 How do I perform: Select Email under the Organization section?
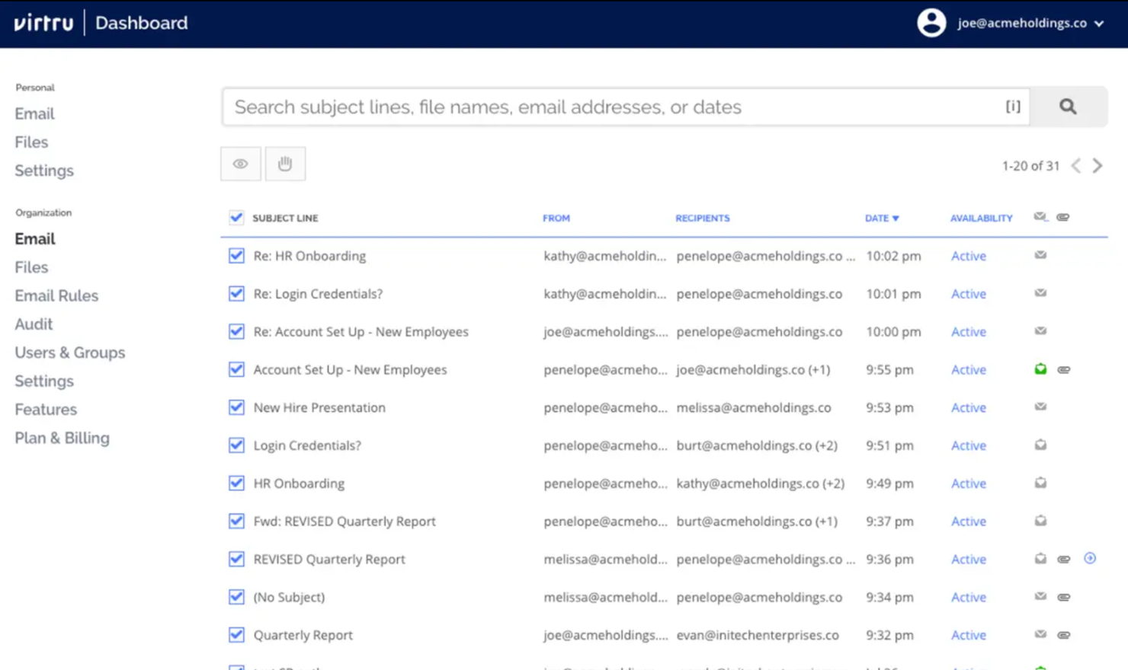[x=34, y=238]
